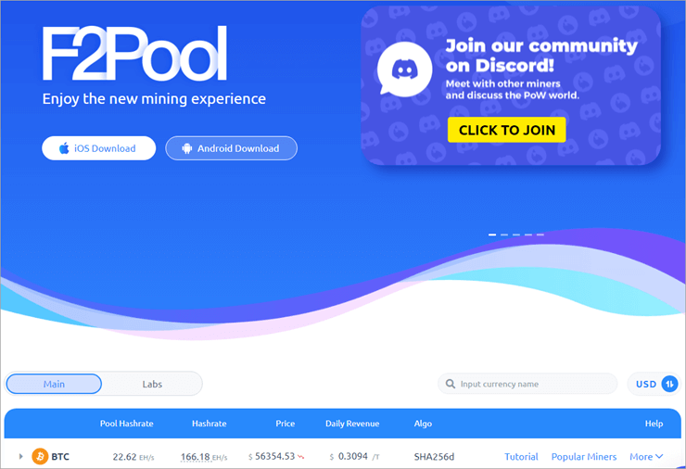
Task: Click the Help header in the table
Action: 654,424
